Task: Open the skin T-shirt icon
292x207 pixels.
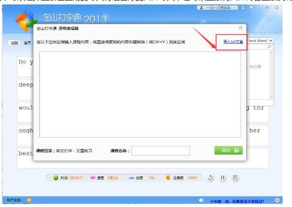Action: click(252, 8)
